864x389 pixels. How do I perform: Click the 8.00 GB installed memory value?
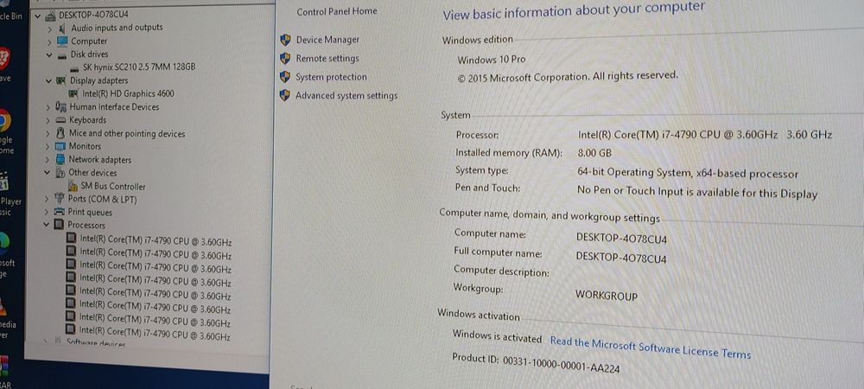pos(594,153)
